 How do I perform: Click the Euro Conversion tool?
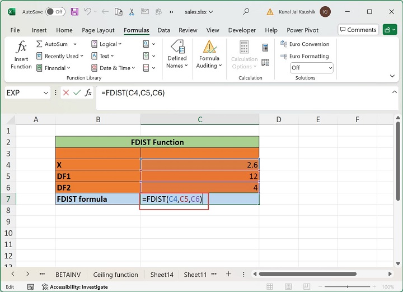point(304,44)
